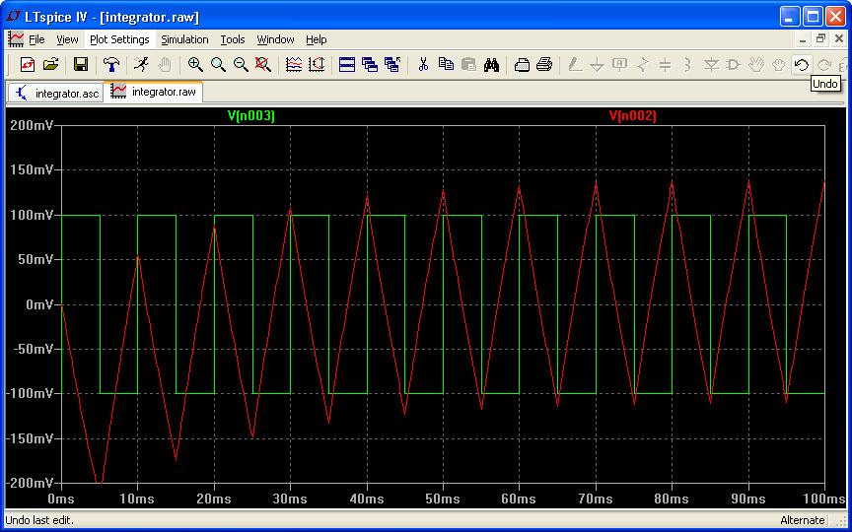
Task: Click the 150mV vertical axis label
Action: (x=32, y=169)
